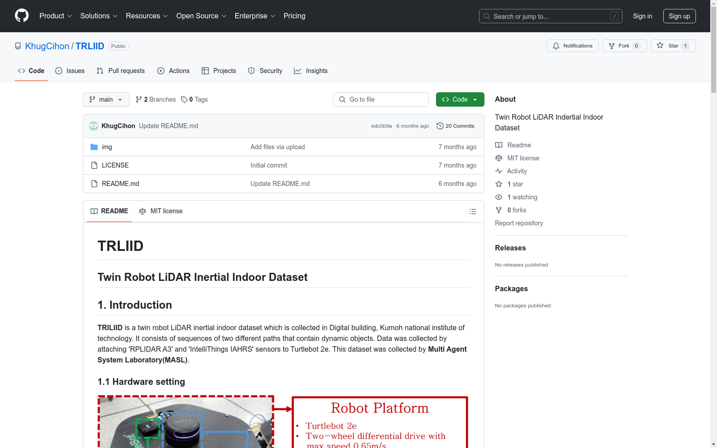Open the Initial commit message link
Screen dimensions: 717x448
click(269, 165)
